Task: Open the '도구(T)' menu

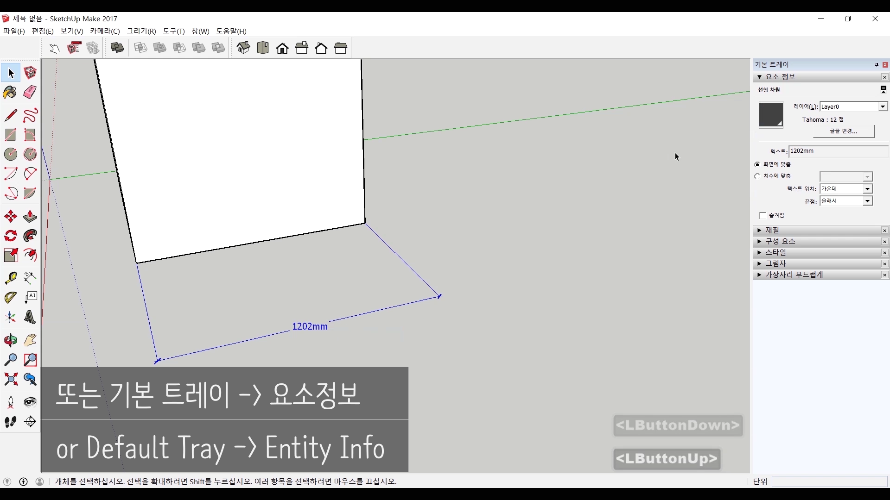Action: (x=173, y=31)
